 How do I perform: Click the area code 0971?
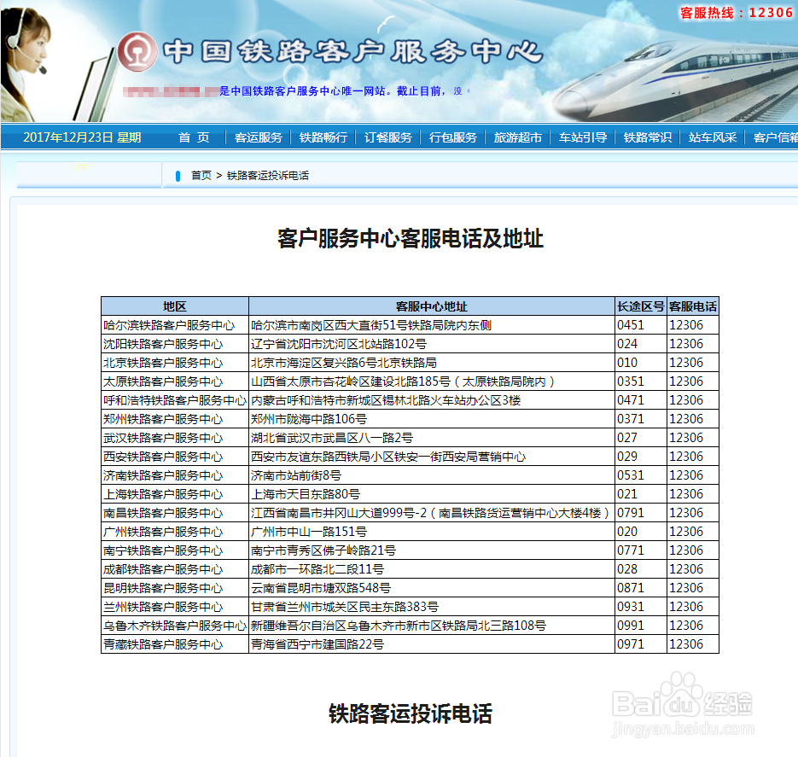[631, 645]
